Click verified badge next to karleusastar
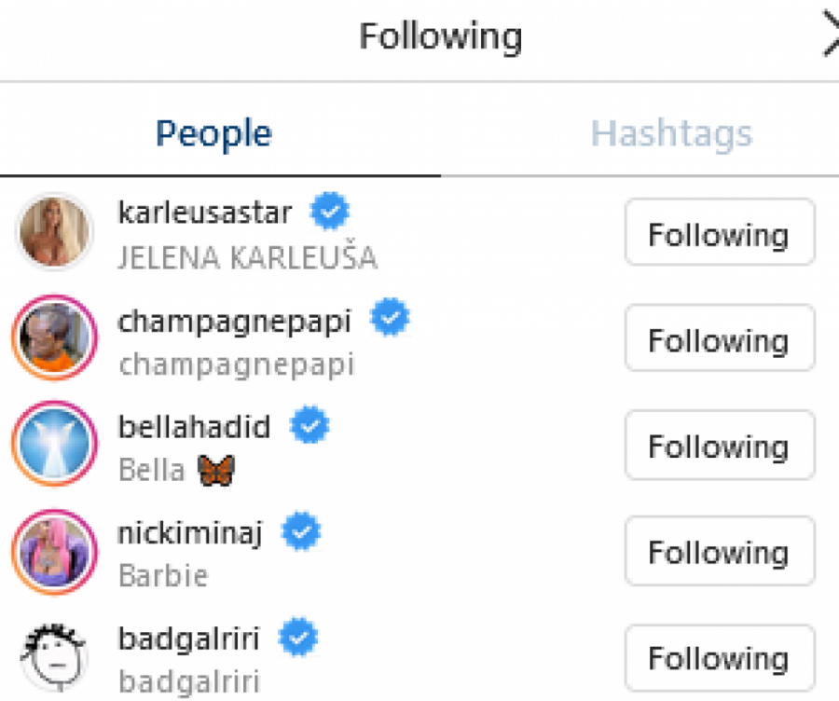This screenshot has width=839, height=701. pos(329,213)
